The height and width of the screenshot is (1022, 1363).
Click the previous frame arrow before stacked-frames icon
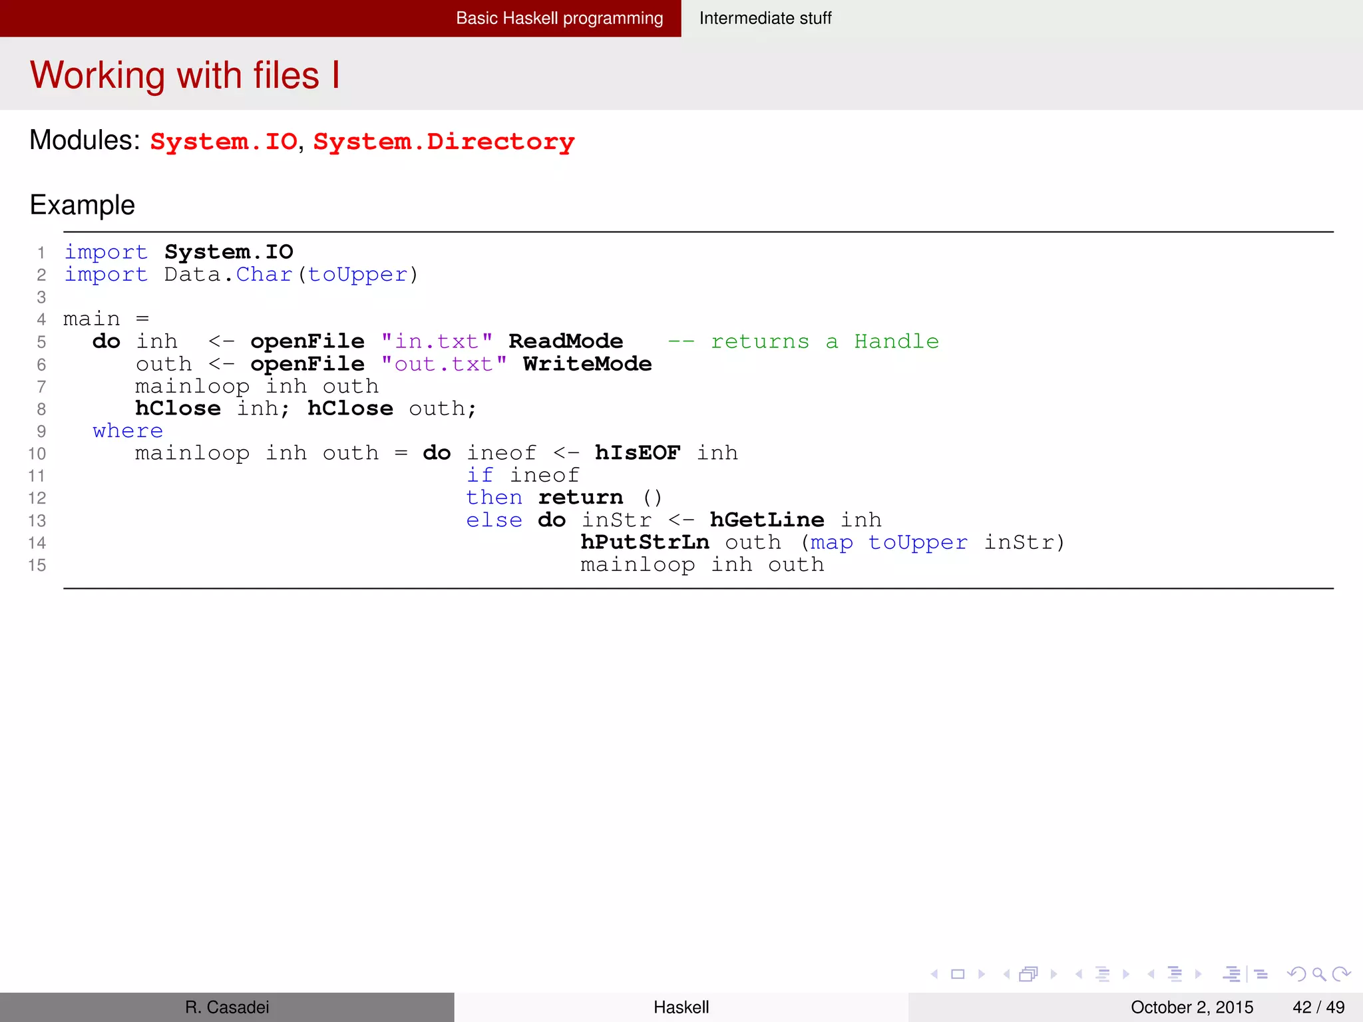tap(1006, 974)
